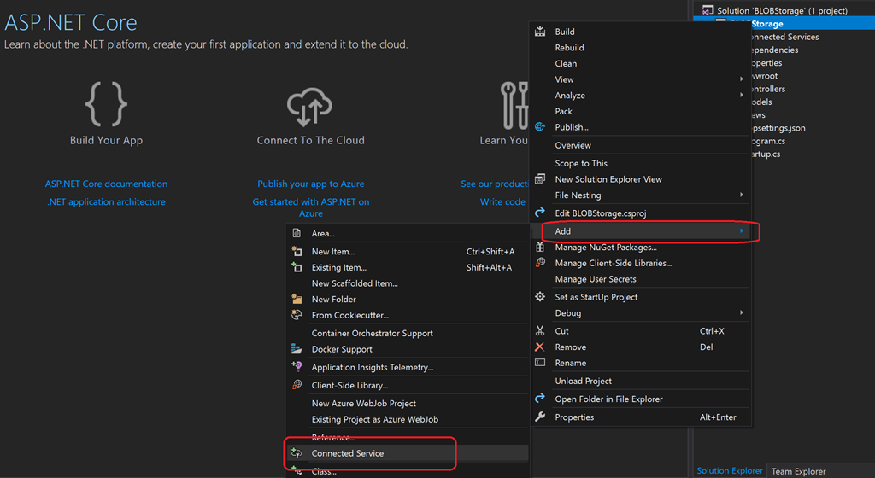Select the Models folder node
The image size is (875, 478).
761,102
